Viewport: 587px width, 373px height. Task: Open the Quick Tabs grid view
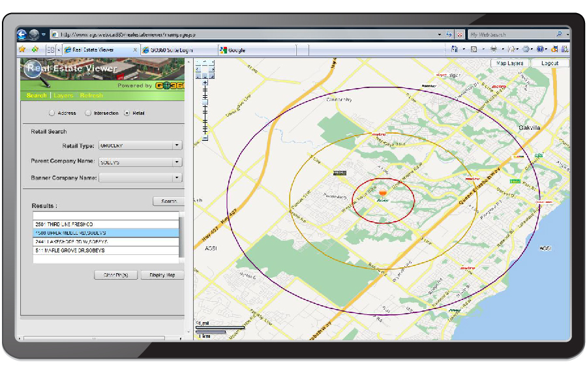pyautogui.click(x=50, y=50)
